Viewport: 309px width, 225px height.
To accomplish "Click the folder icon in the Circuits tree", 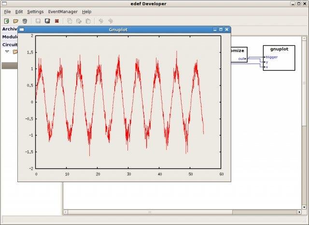I will point(15,52).
